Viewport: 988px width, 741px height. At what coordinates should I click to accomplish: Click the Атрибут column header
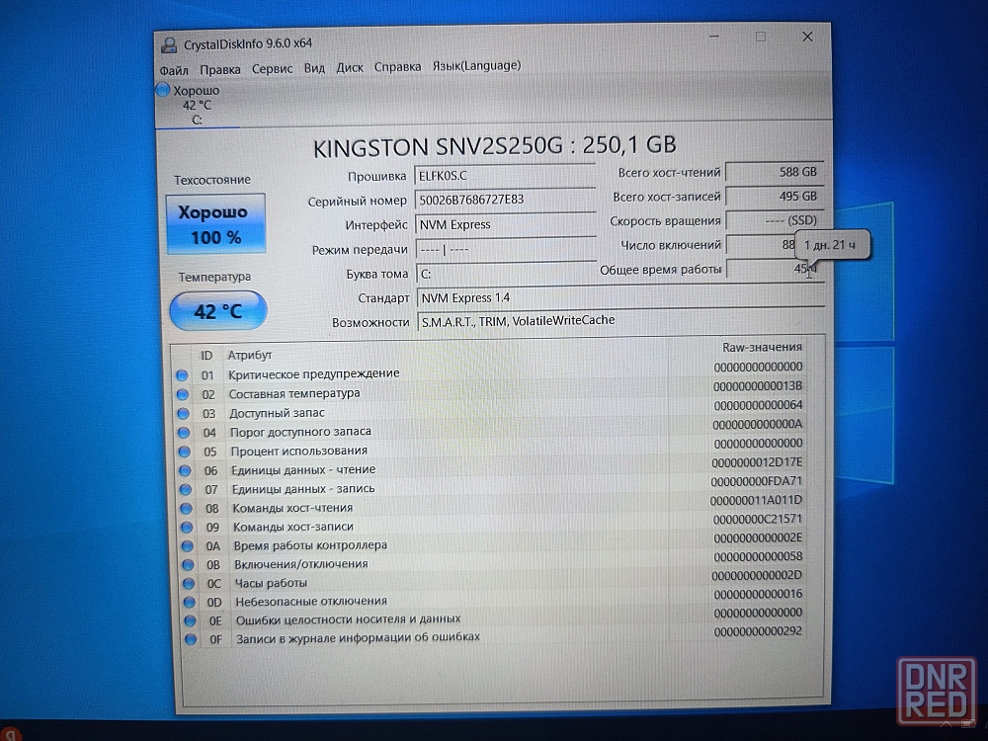coord(250,355)
